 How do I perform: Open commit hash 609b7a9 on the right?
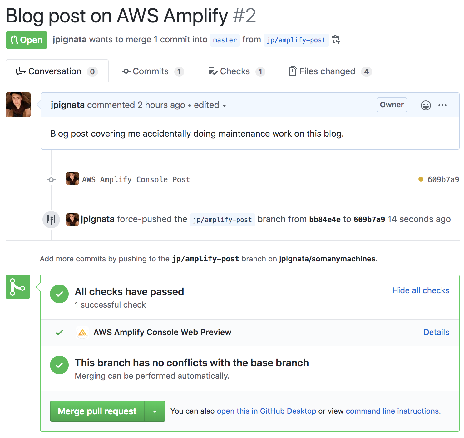pyautogui.click(x=443, y=179)
